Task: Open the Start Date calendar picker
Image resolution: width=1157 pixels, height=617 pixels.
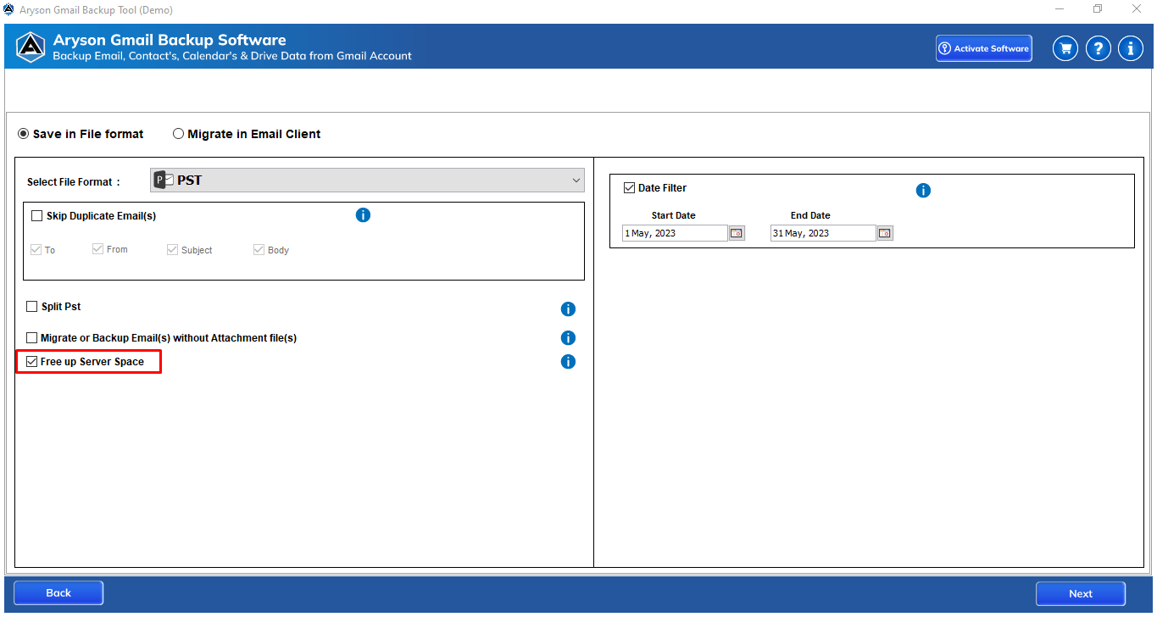Action: (x=737, y=233)
